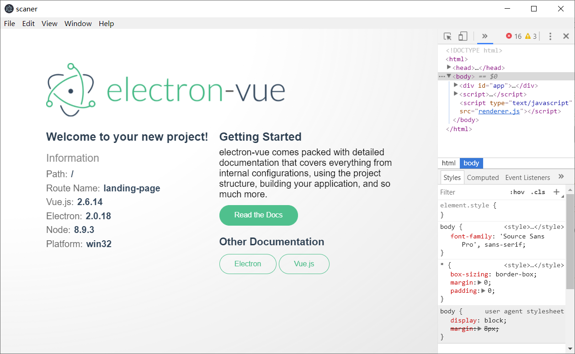The image size is (575, 354).
Task: Select the closing </body> tag line
Action: 466,120
